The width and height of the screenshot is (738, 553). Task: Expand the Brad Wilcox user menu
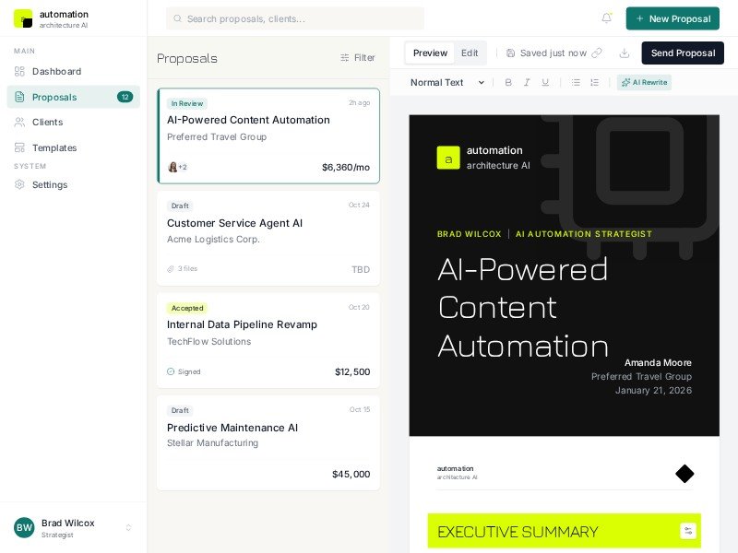128,527
